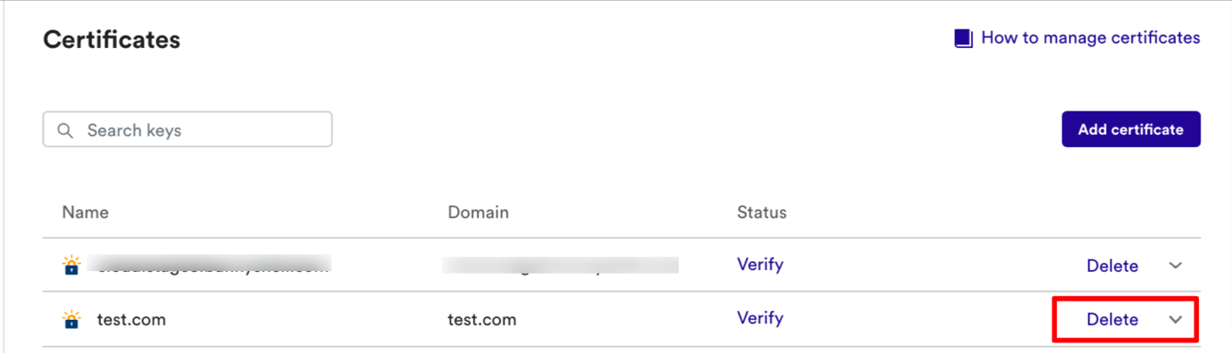Select the blurred certificate name

(214, 265)
